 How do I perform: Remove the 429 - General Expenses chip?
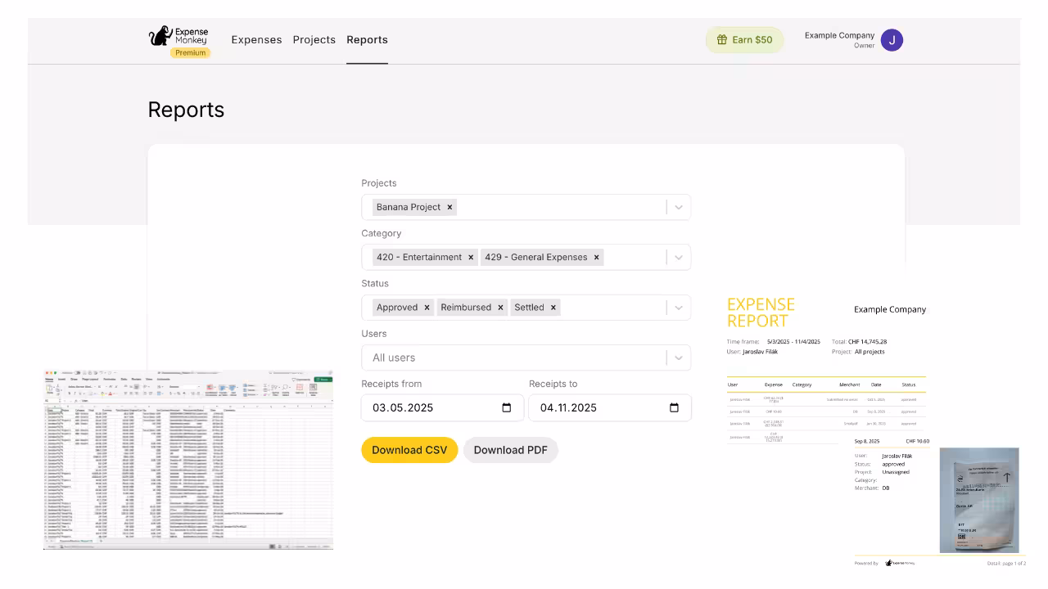click(596, 257)
